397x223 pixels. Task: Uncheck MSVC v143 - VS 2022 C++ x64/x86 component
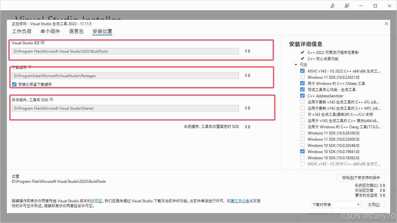click(302, 71)
